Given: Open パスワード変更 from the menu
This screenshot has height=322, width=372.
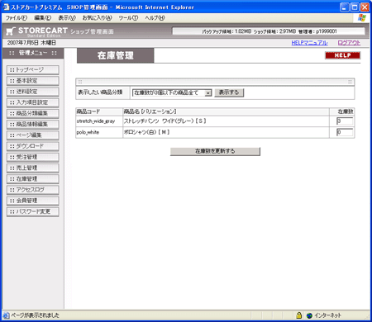Looking at the screenshot, I should tap(33, 211).
